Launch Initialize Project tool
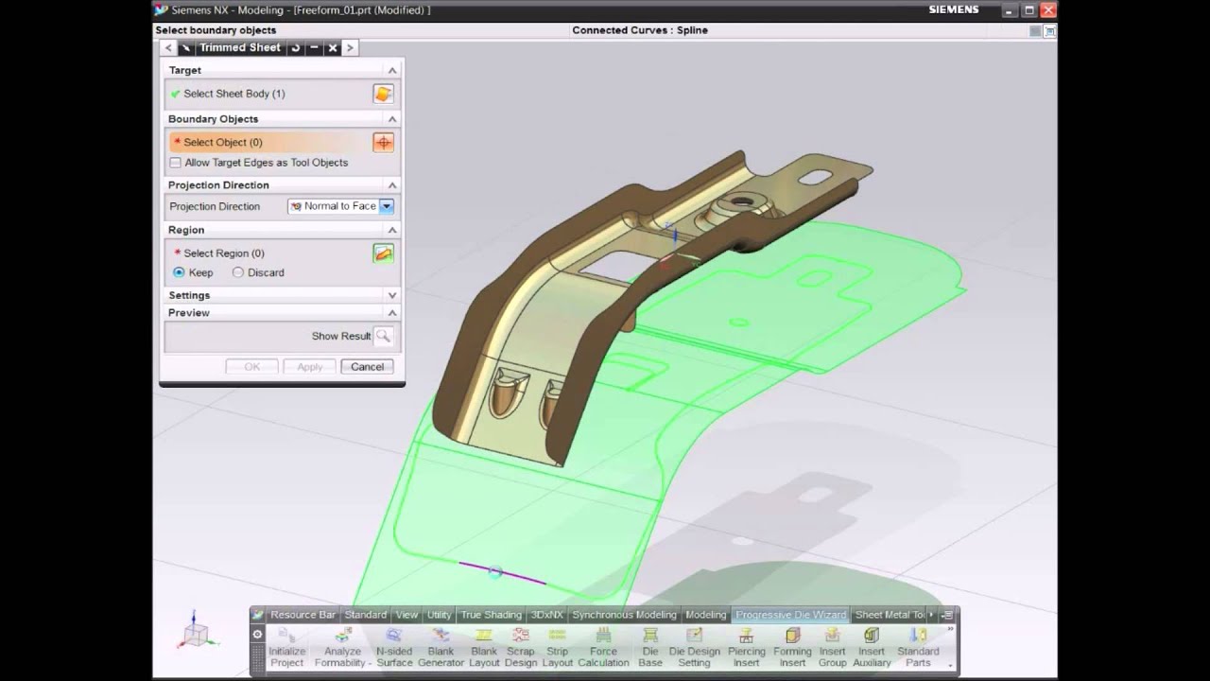The height and width of the screenshot is (681, 1210). click(x=287, y=646)
